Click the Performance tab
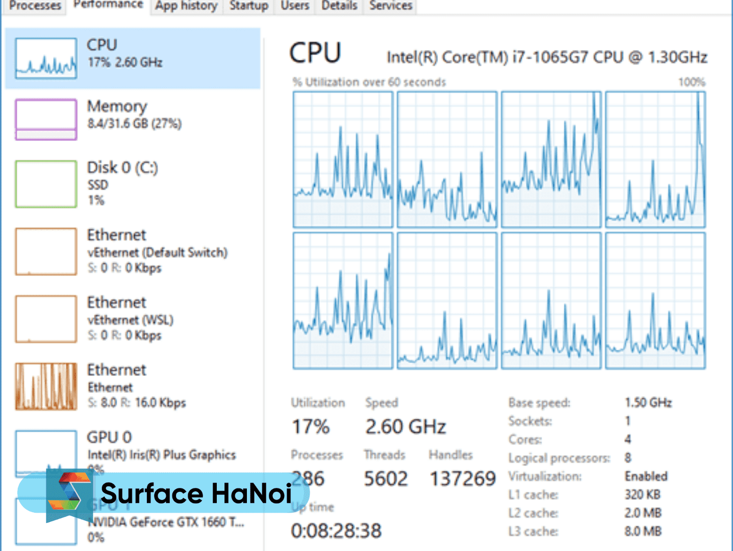733x551 pixels. click(108, 5)
